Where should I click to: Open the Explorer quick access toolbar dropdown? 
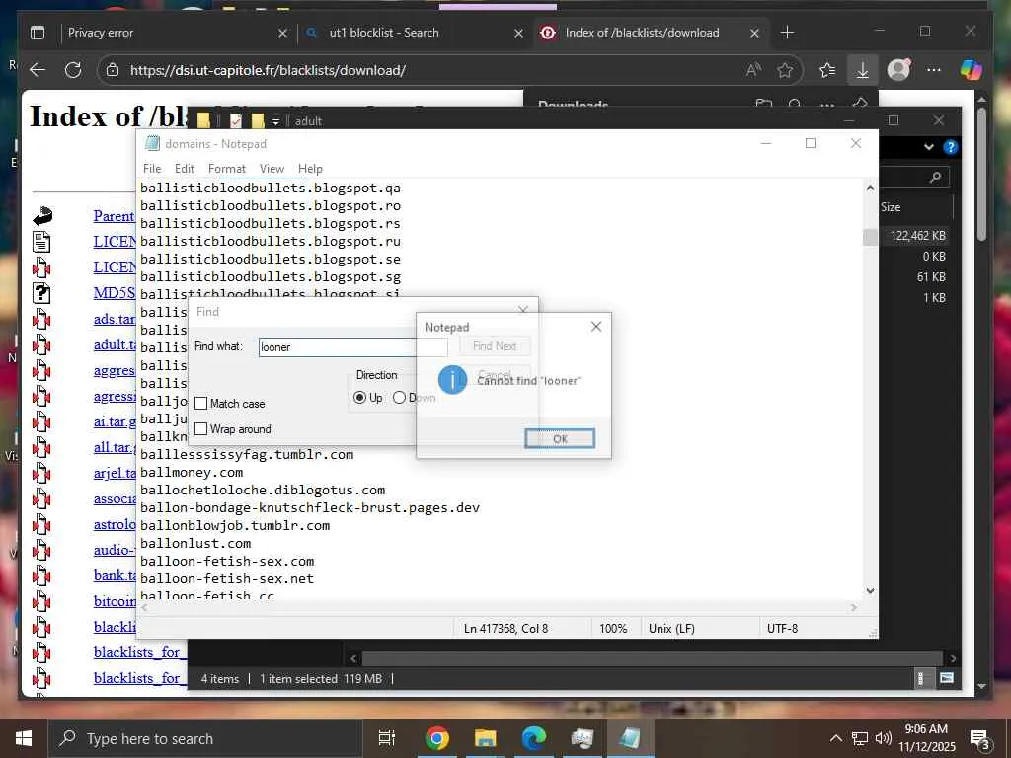275,121
